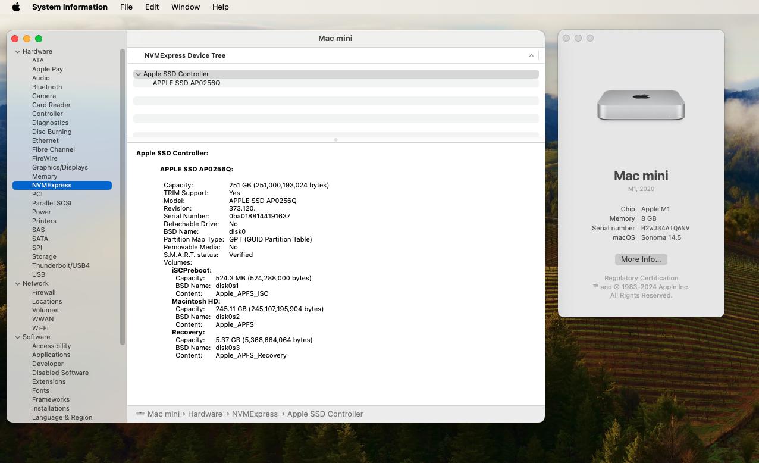The height and width of the screenshot is (463, 759).
Task: Select the highlighted NVMExpress sidebar item
Action: click(62, 185)
